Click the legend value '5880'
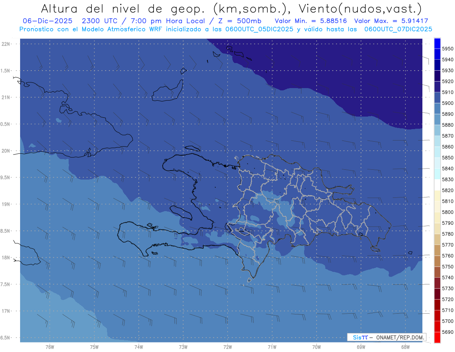 point(448,125)
